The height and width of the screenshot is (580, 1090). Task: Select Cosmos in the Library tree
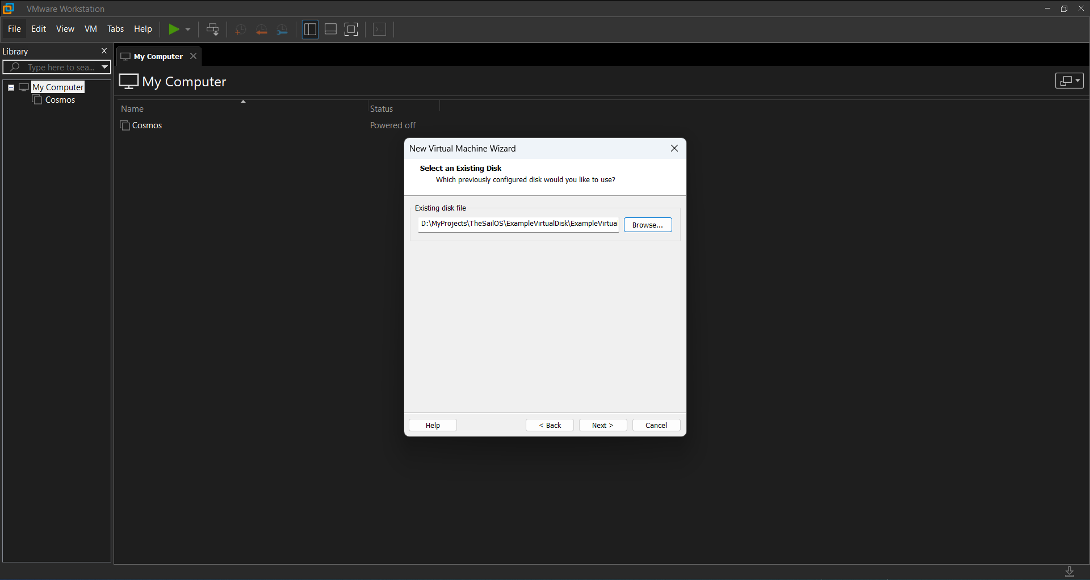click(60, 100)
